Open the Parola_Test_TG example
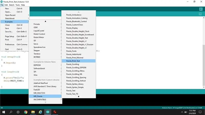Viewport: 205px width, 115px height. (79, 94)
